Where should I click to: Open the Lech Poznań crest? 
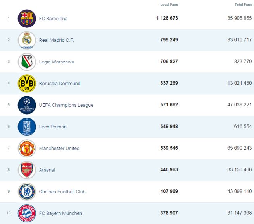tap(27, 127)
